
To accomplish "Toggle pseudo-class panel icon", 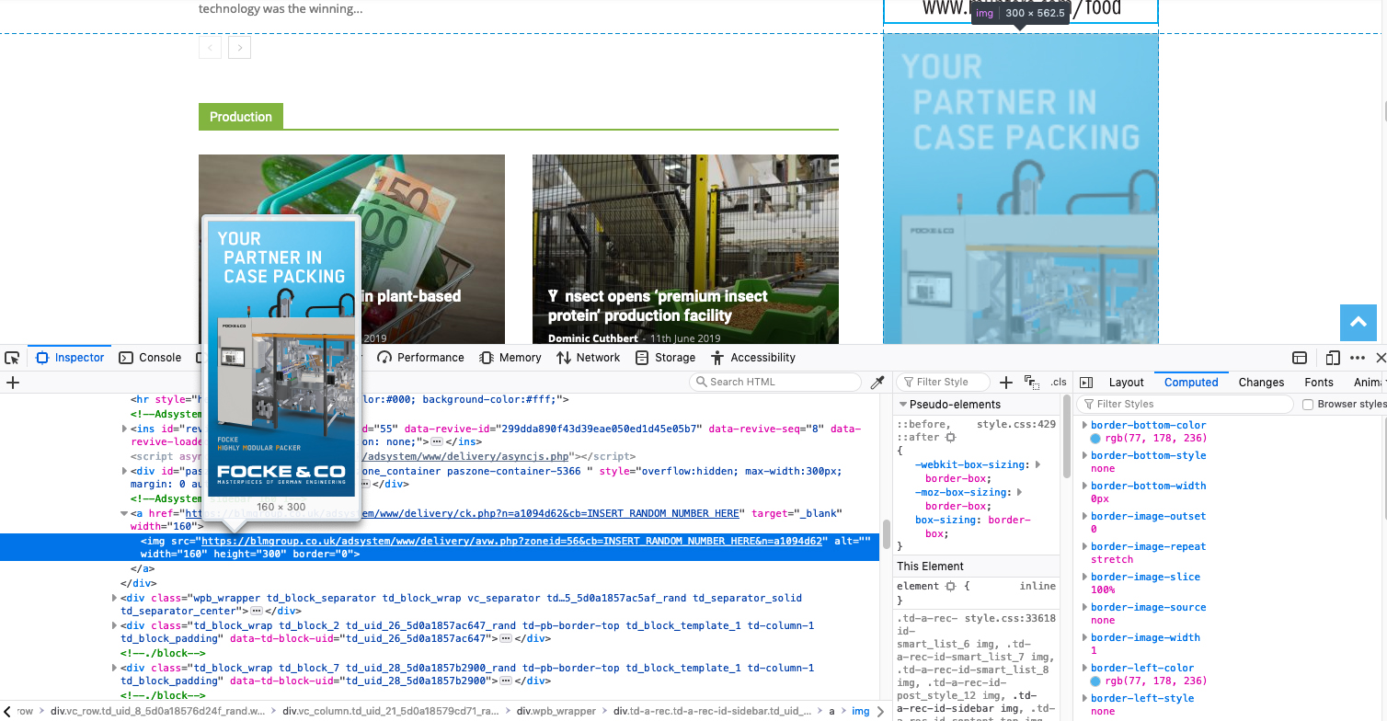I will tap(1031, 382).
